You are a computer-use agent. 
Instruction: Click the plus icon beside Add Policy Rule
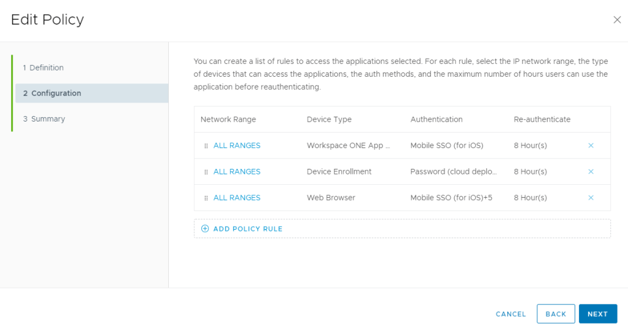(205, 228)
